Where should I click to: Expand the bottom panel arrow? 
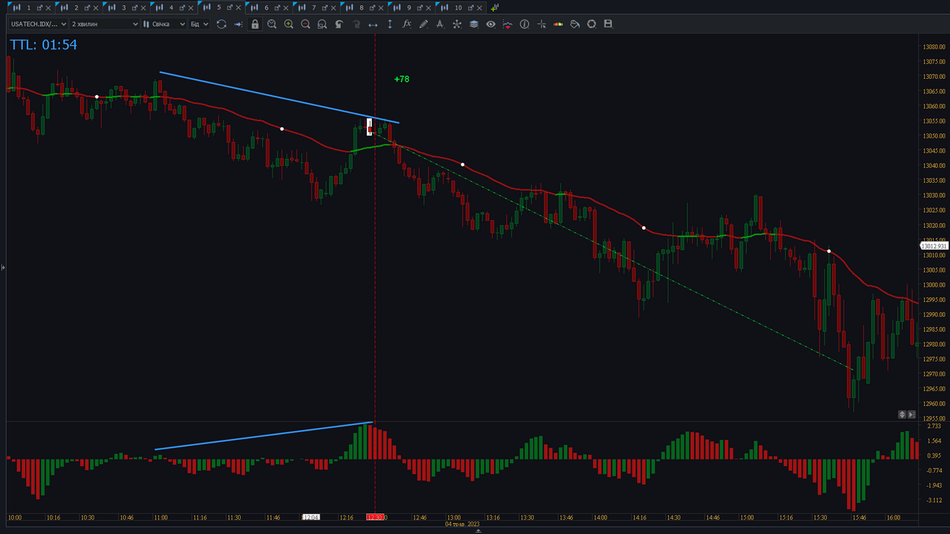tap(478, 530)
